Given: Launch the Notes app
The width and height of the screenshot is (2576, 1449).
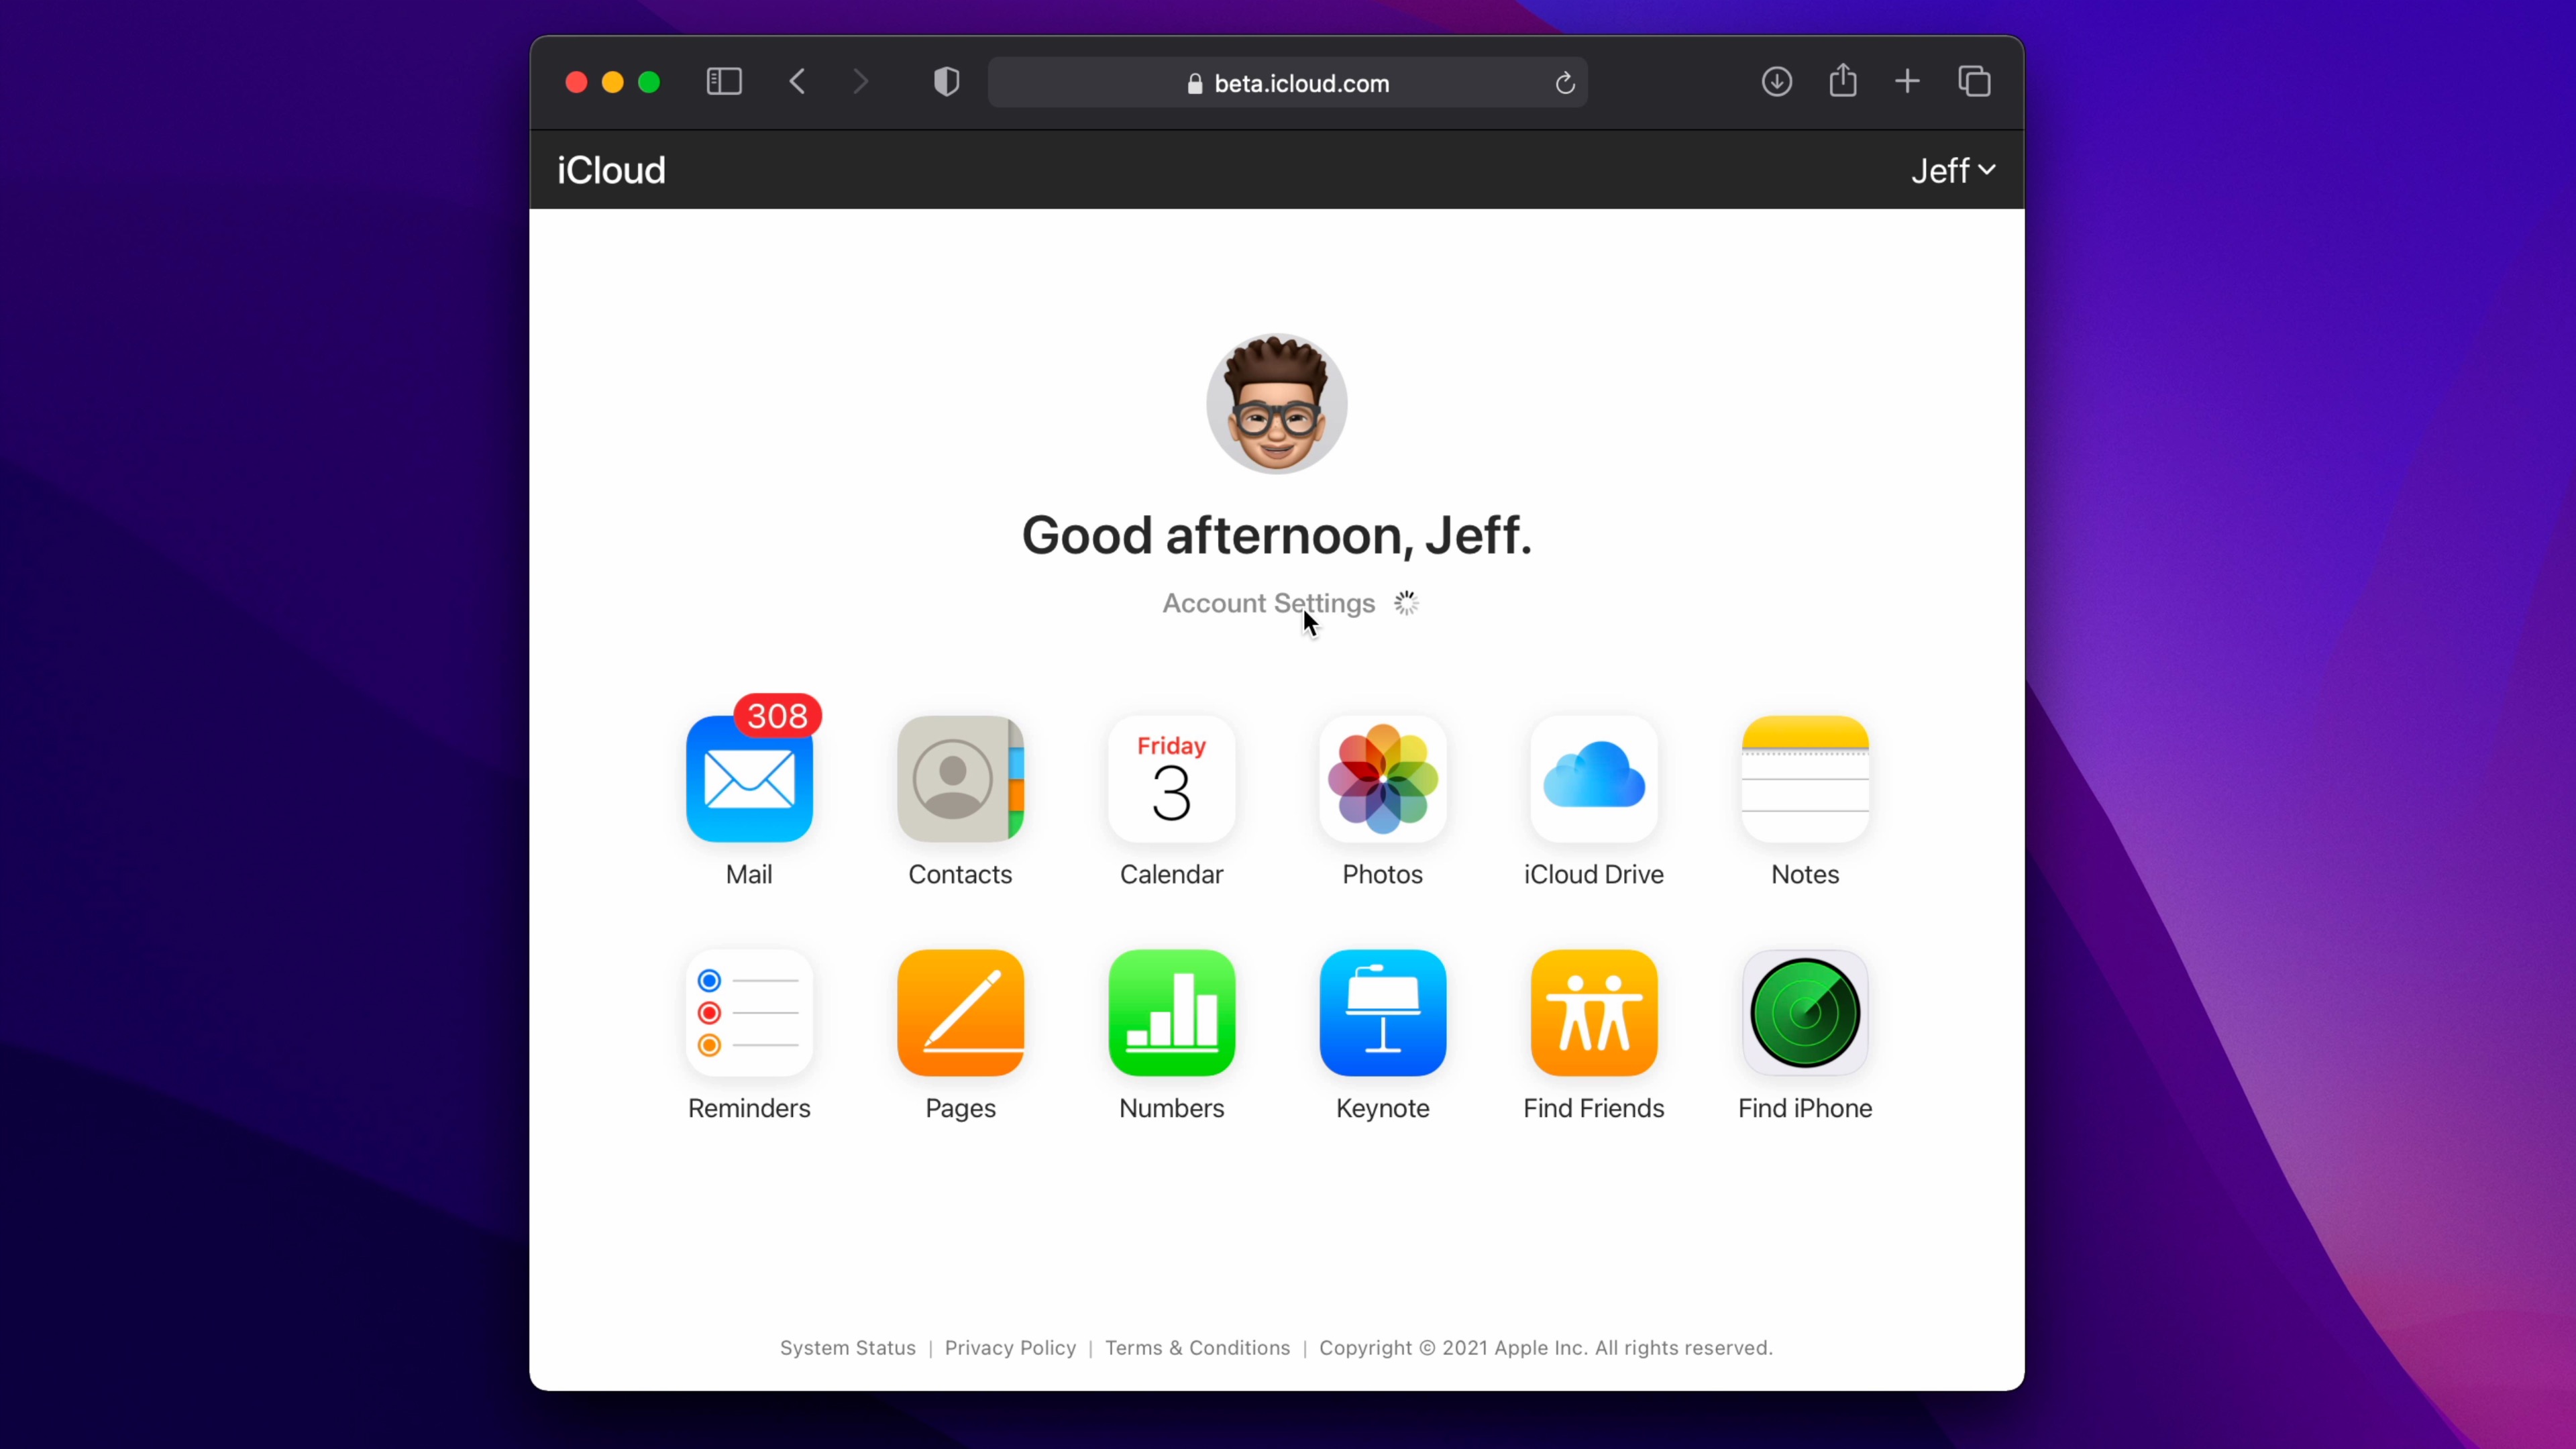Looking at the screenshot, I should [x=1805, y=779].
